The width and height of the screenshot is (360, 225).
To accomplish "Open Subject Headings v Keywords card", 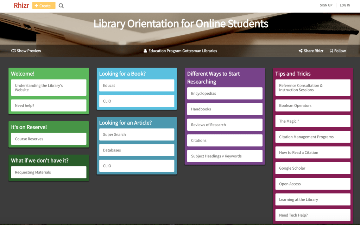I will 225,156.
